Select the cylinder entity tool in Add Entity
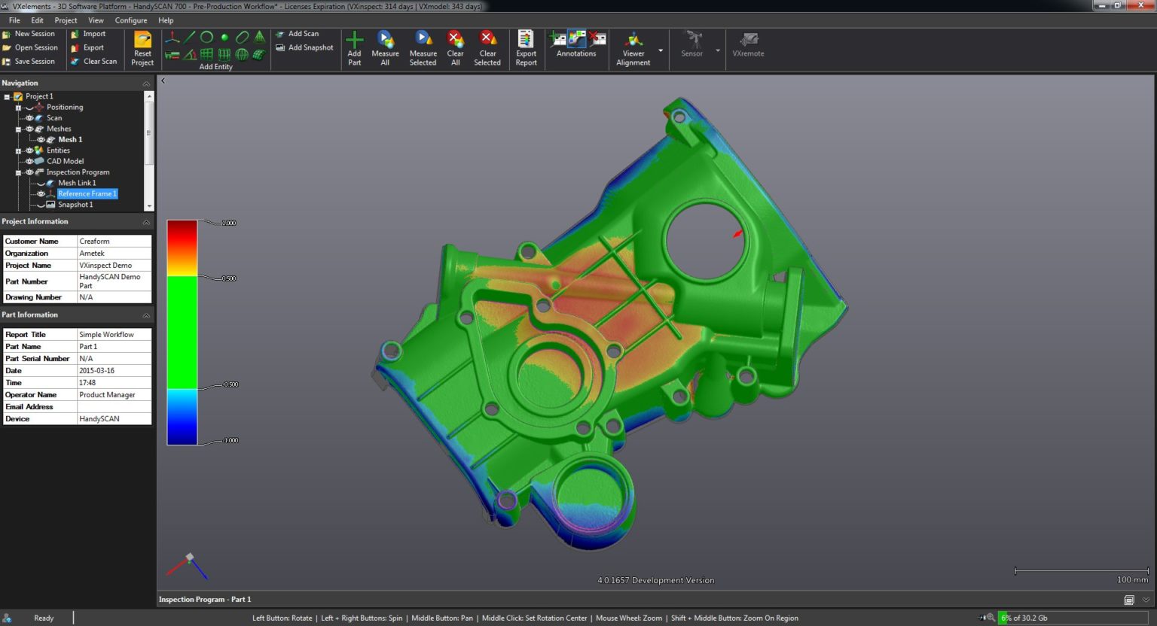Image resolution: width=1157 pixels, height=626 pixels. tap(224, 54)
